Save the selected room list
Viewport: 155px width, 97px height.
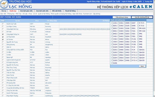(142, 66)
